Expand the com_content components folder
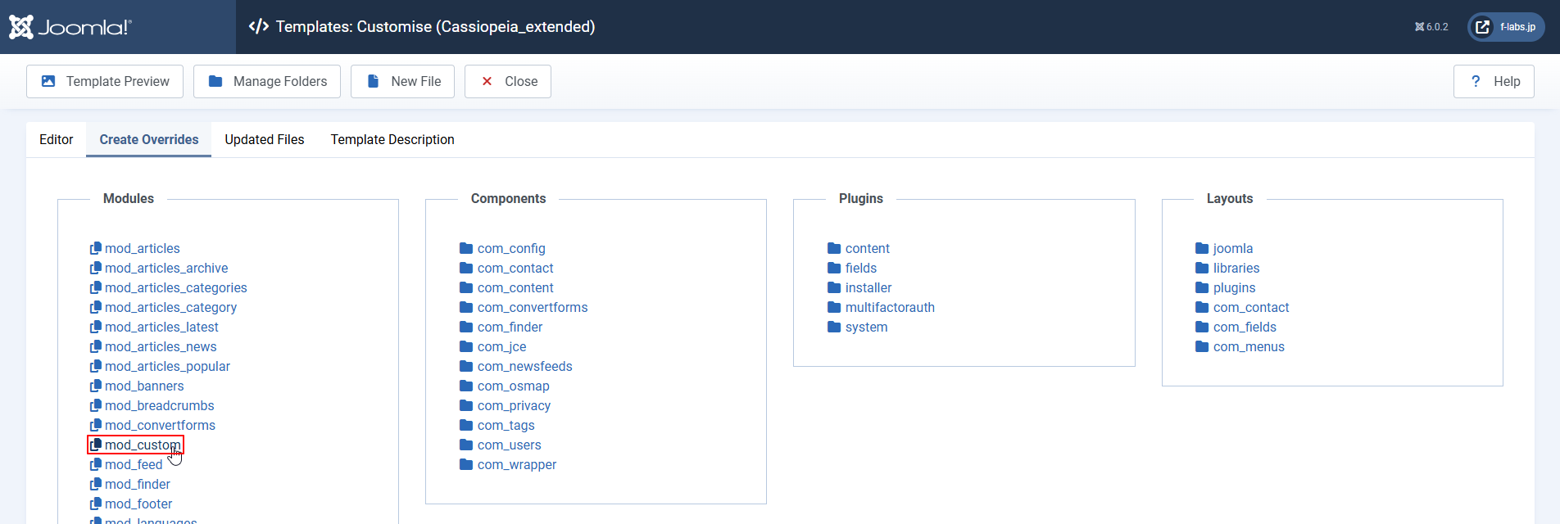 coord(515,287)
